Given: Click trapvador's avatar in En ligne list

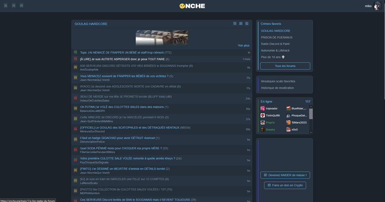Looking at the screenshot, I should point(263,108).
